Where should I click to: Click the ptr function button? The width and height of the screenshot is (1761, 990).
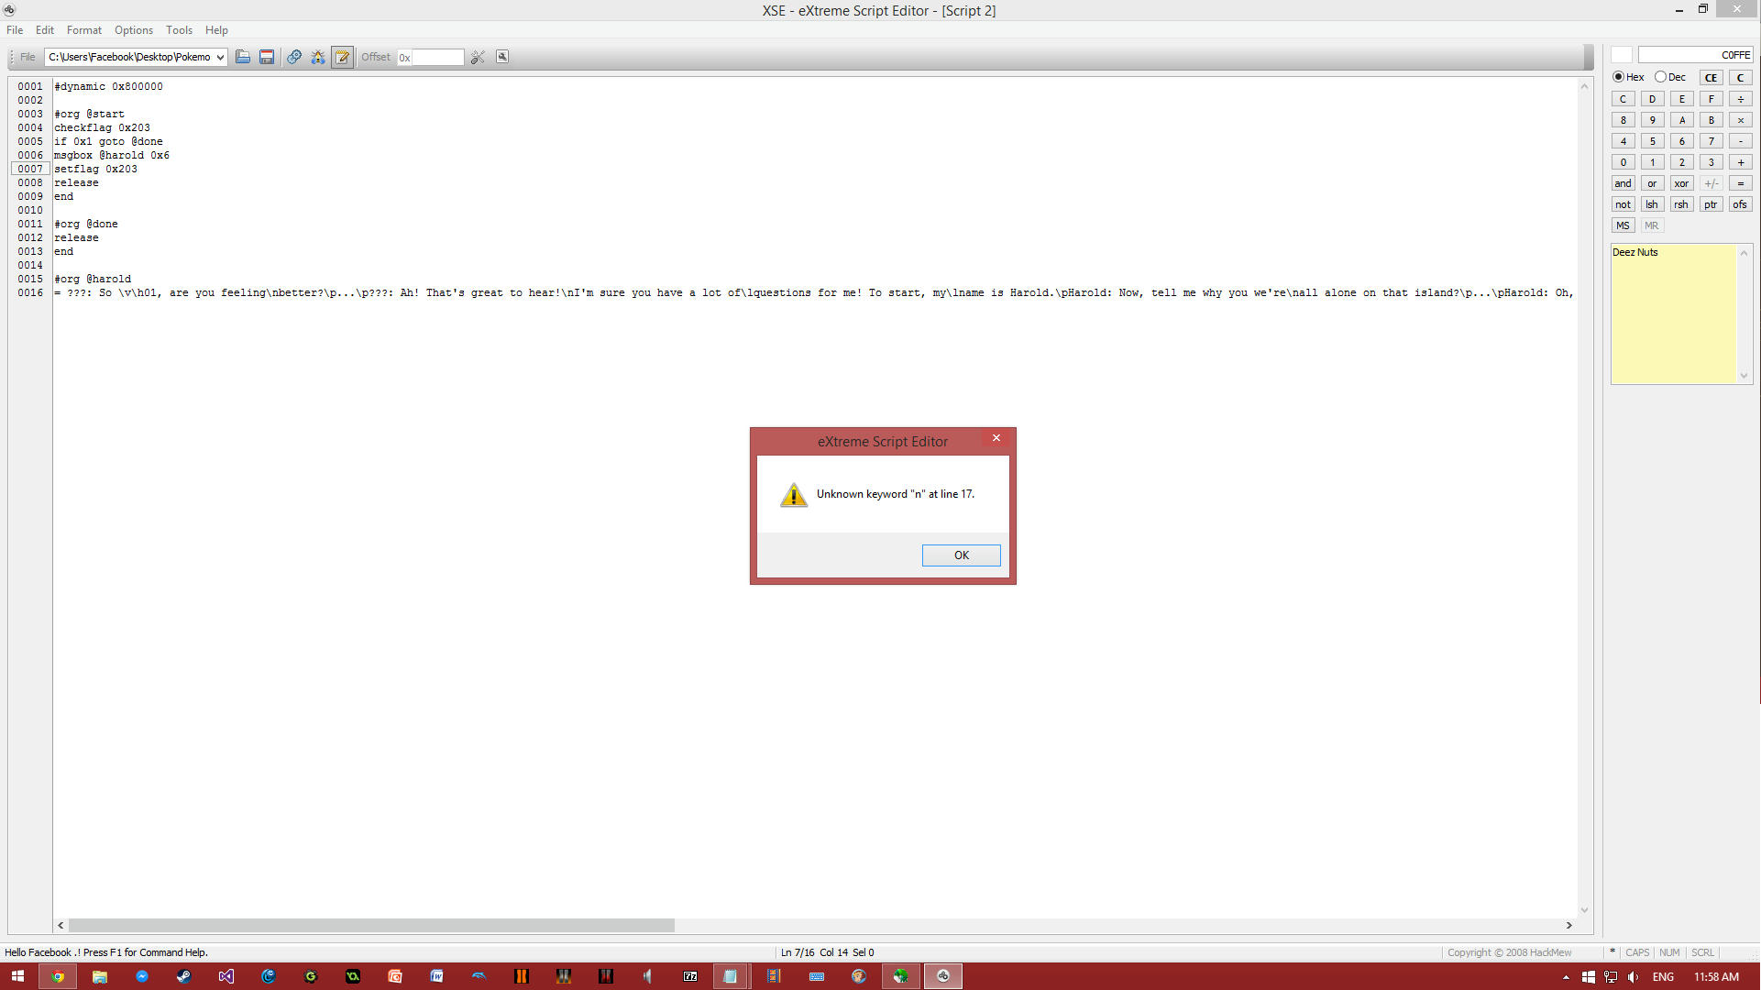click(1711, 204)
